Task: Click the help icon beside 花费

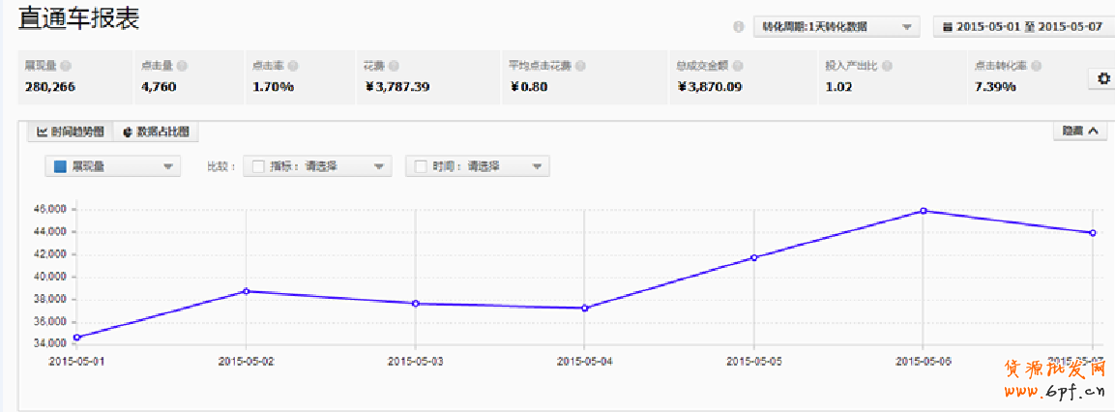Action: pos(393,67)
